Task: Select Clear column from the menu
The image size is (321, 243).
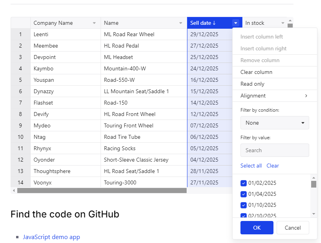Action: (256, 72)
